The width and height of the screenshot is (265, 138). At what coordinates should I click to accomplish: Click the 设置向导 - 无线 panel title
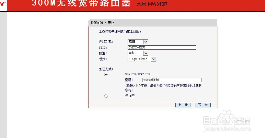click(x=102, y=23)
